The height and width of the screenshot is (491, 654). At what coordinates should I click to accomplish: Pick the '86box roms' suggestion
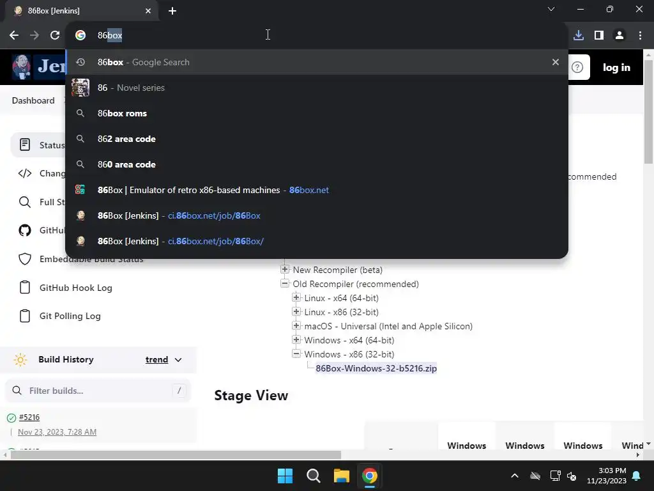tap(317, 113)
